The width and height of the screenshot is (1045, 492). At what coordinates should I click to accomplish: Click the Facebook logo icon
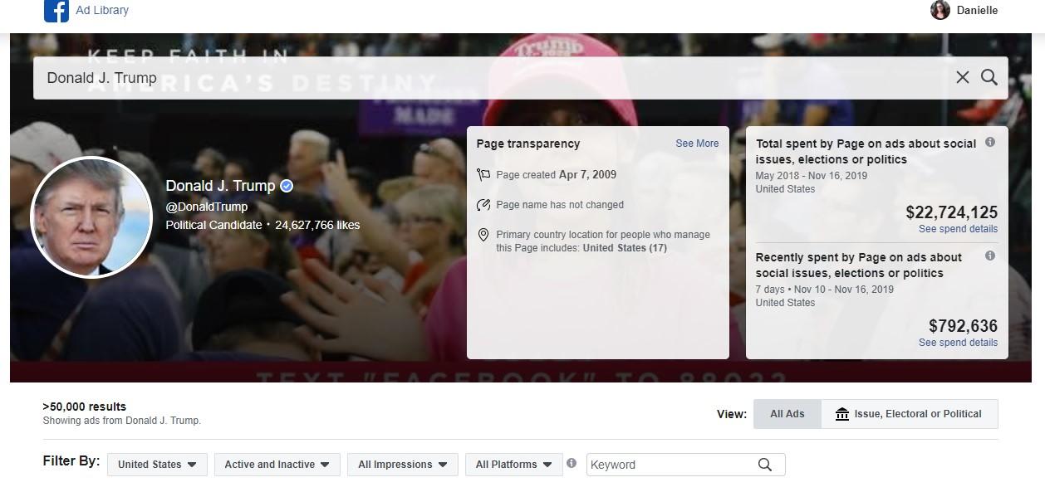click(56, 11)
